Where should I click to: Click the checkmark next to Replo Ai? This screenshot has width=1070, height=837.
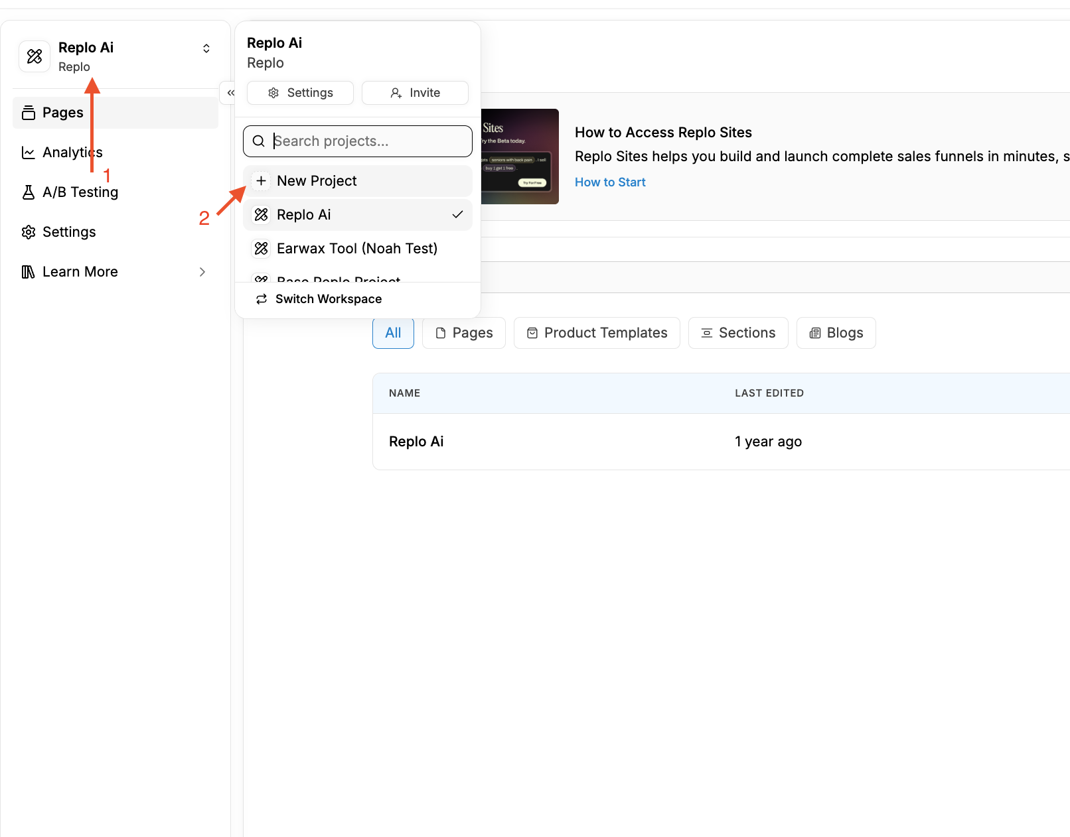click(x=457, y=215)
